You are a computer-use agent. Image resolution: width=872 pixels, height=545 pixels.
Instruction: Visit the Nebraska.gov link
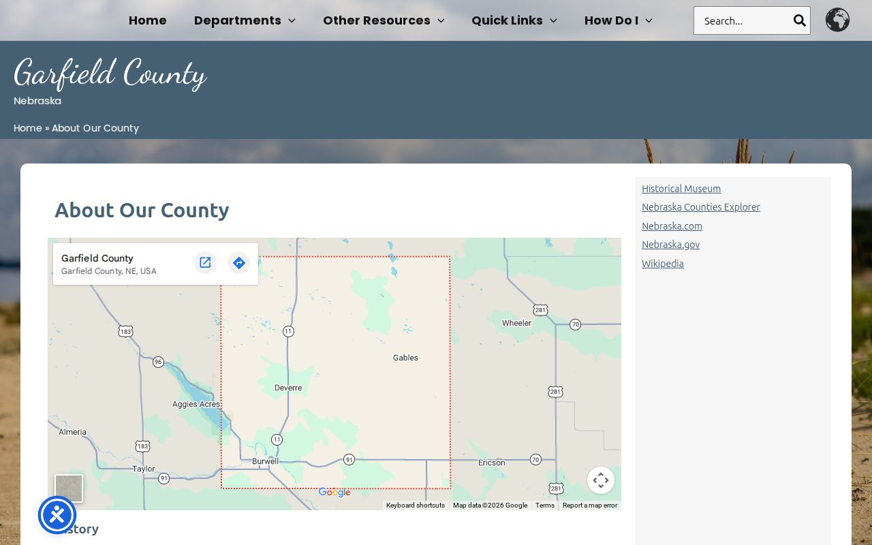click(670, 245)
